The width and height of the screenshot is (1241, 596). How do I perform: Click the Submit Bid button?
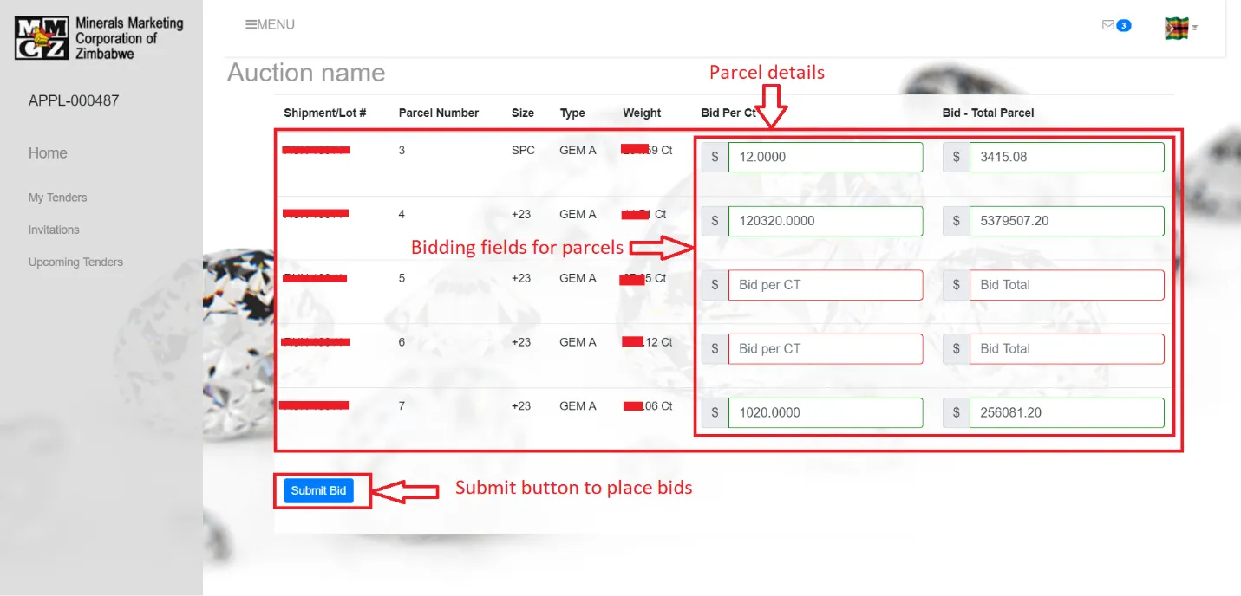click(320, 490)
